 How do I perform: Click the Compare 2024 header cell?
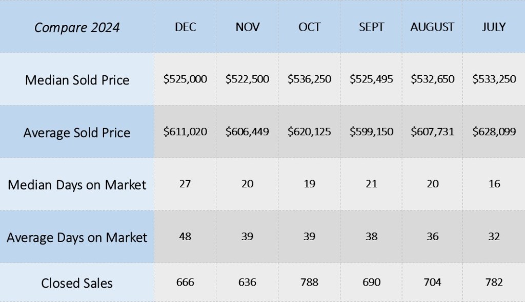pyautogui.click(x=77, y=27)
